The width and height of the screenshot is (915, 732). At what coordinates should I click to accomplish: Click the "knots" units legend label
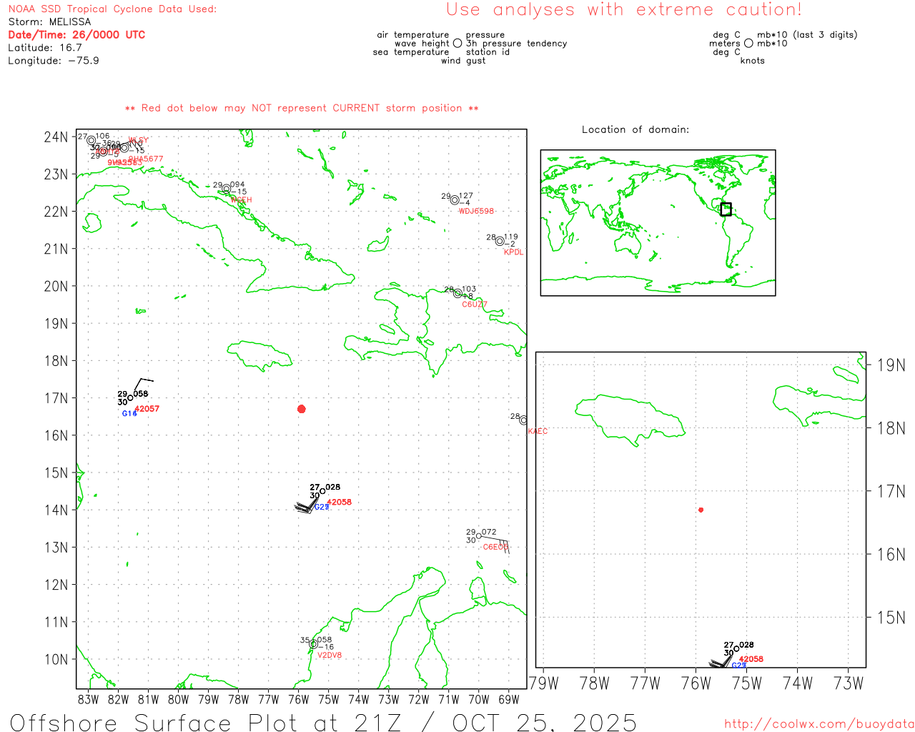coord(753,61)
